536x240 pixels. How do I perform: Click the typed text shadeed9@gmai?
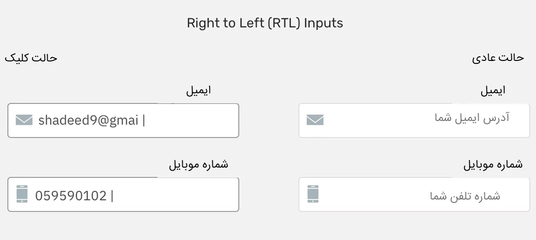(x=88, y=120)
